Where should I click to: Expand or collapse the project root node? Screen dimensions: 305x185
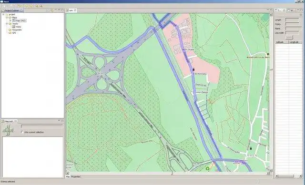(3, 14)
